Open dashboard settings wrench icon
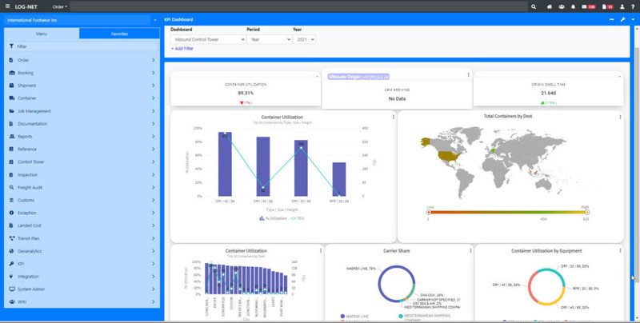 pos(622,19)
